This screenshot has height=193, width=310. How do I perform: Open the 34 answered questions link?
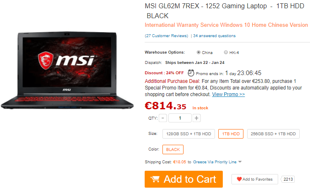[214, 36]
